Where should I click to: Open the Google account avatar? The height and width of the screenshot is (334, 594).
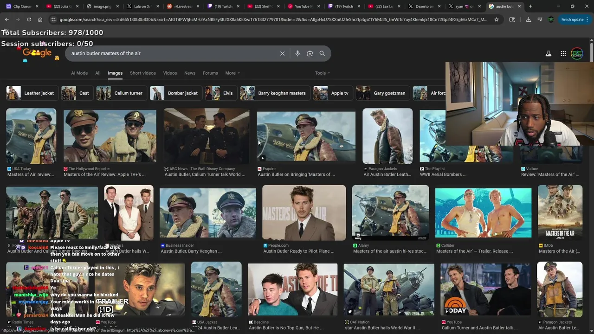577,53
